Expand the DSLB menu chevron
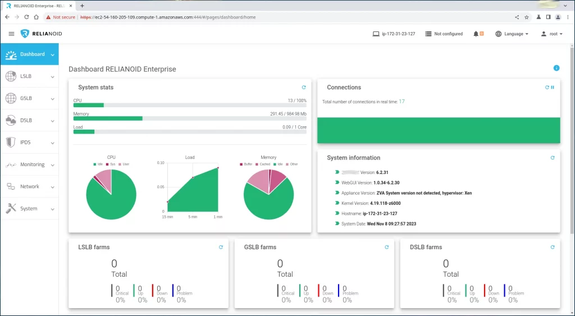575x316 pixels. click(x=52, y=121)
